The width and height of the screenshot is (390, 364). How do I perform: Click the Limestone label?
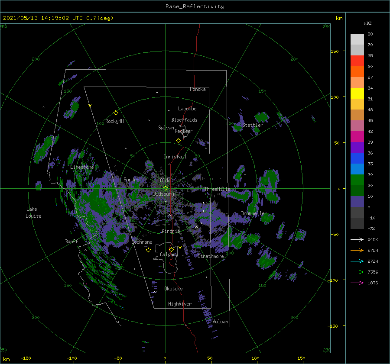pos(82,167)
